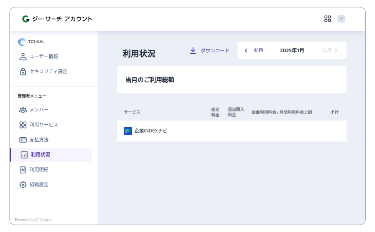This screenshot has width=375, height=232.
Task: Click the download arrow icon
Action: [193, 51]
